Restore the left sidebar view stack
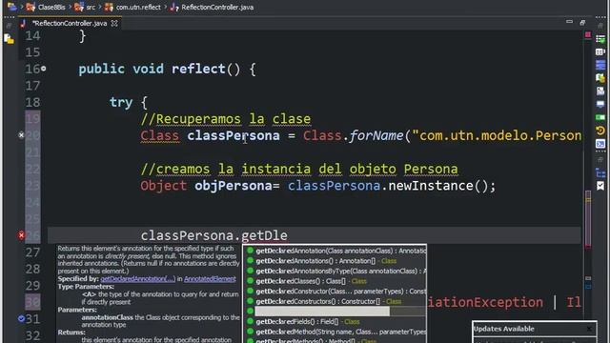610x343 pixels. tap(9, 26)
